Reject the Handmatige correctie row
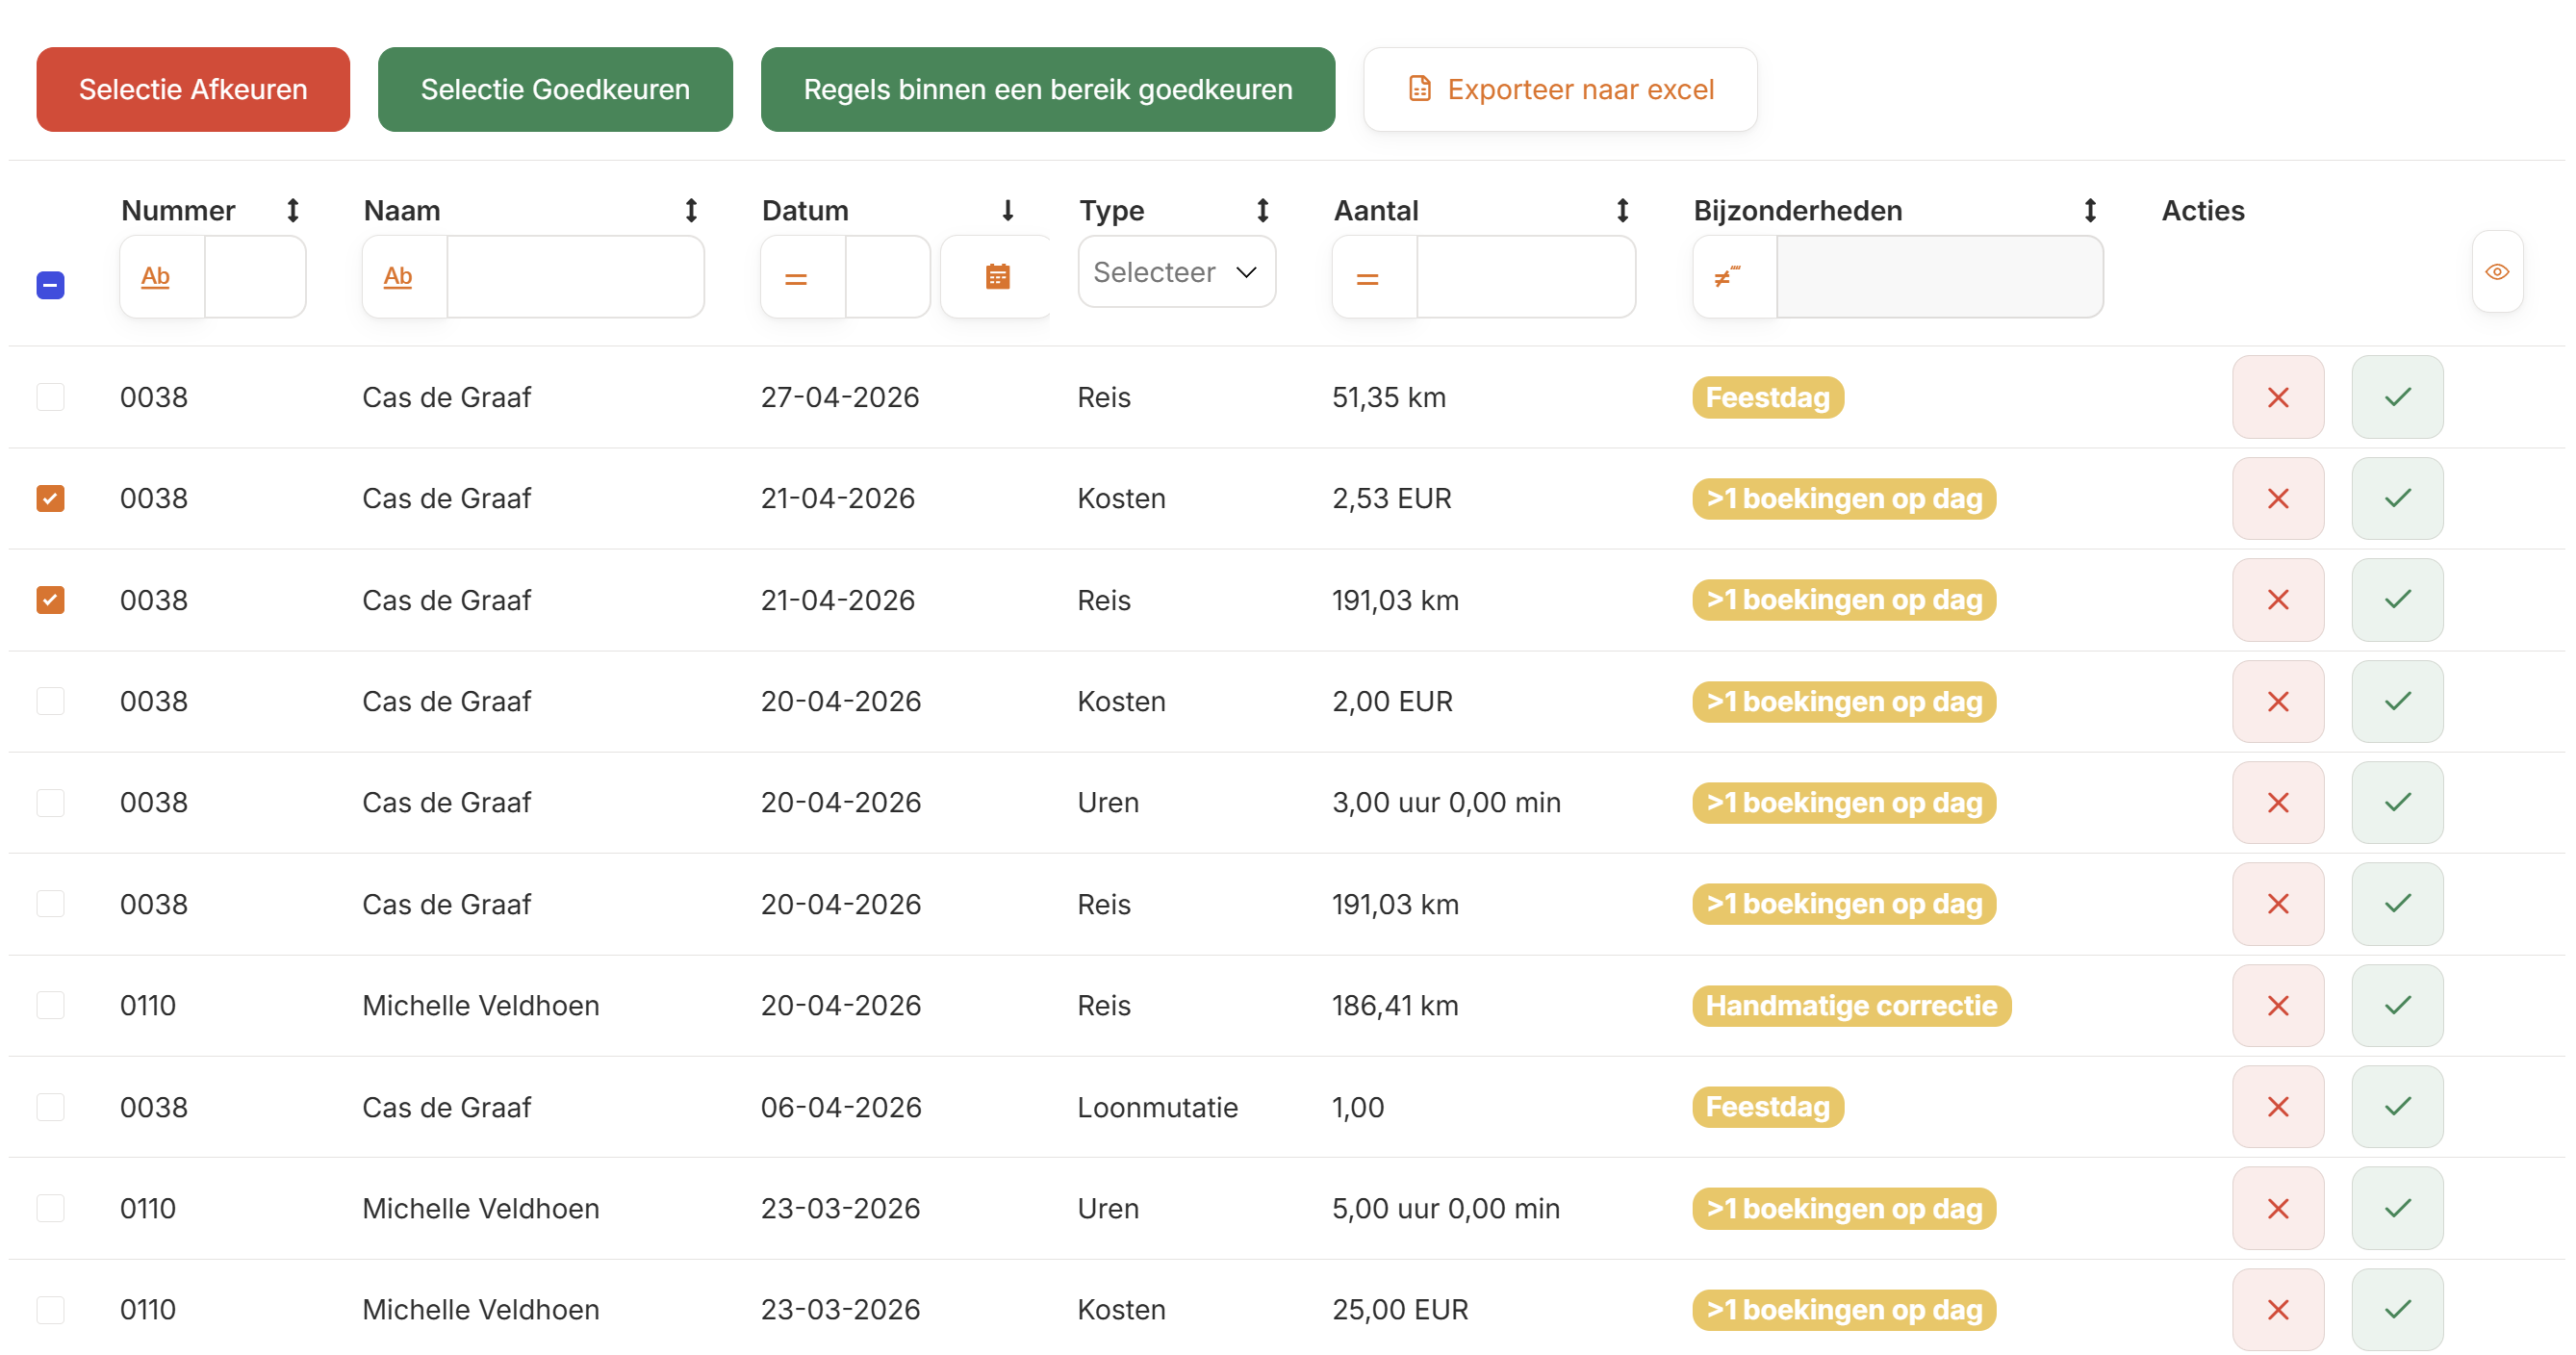 [2277, 1005]
